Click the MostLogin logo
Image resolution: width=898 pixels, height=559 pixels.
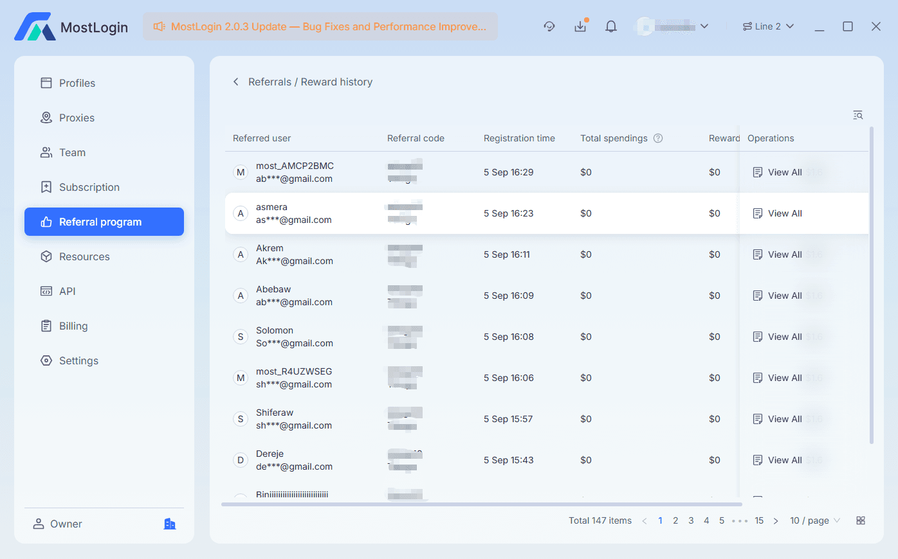click(71, 27)
